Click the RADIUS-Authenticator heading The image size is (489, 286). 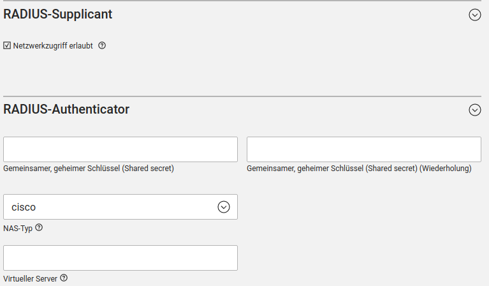click(66, 109)
